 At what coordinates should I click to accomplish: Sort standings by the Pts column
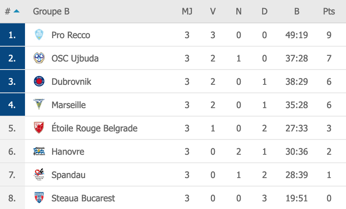(329, 11)
